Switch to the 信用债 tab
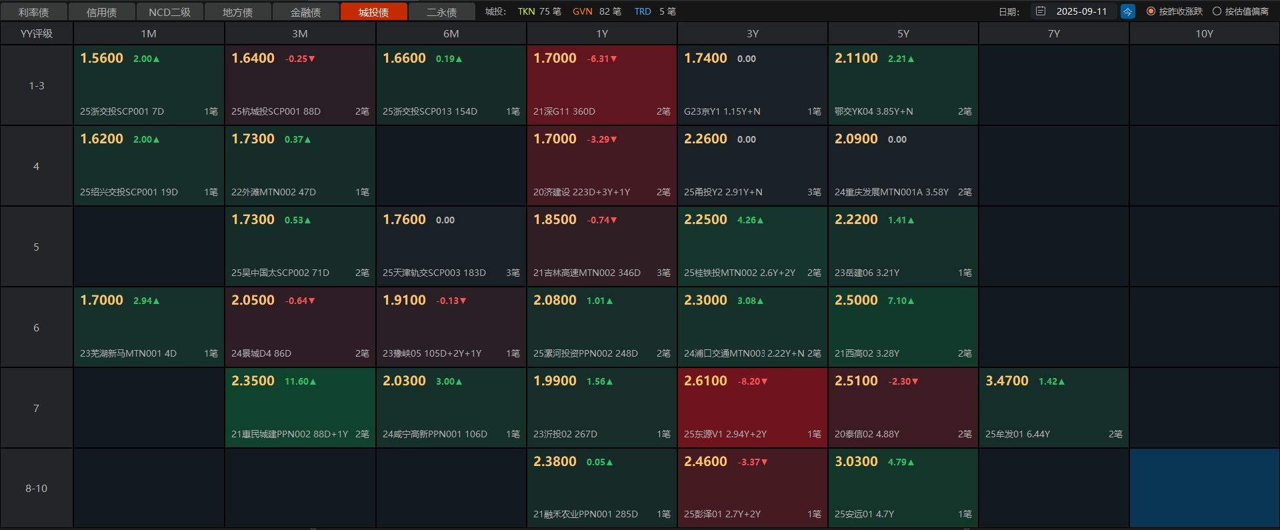Screen dimensions: 1280x530 click(102, 12)
